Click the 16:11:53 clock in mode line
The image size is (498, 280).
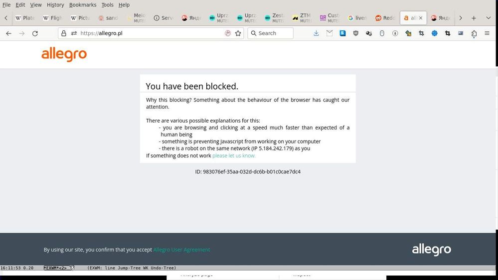click(10, 268)
